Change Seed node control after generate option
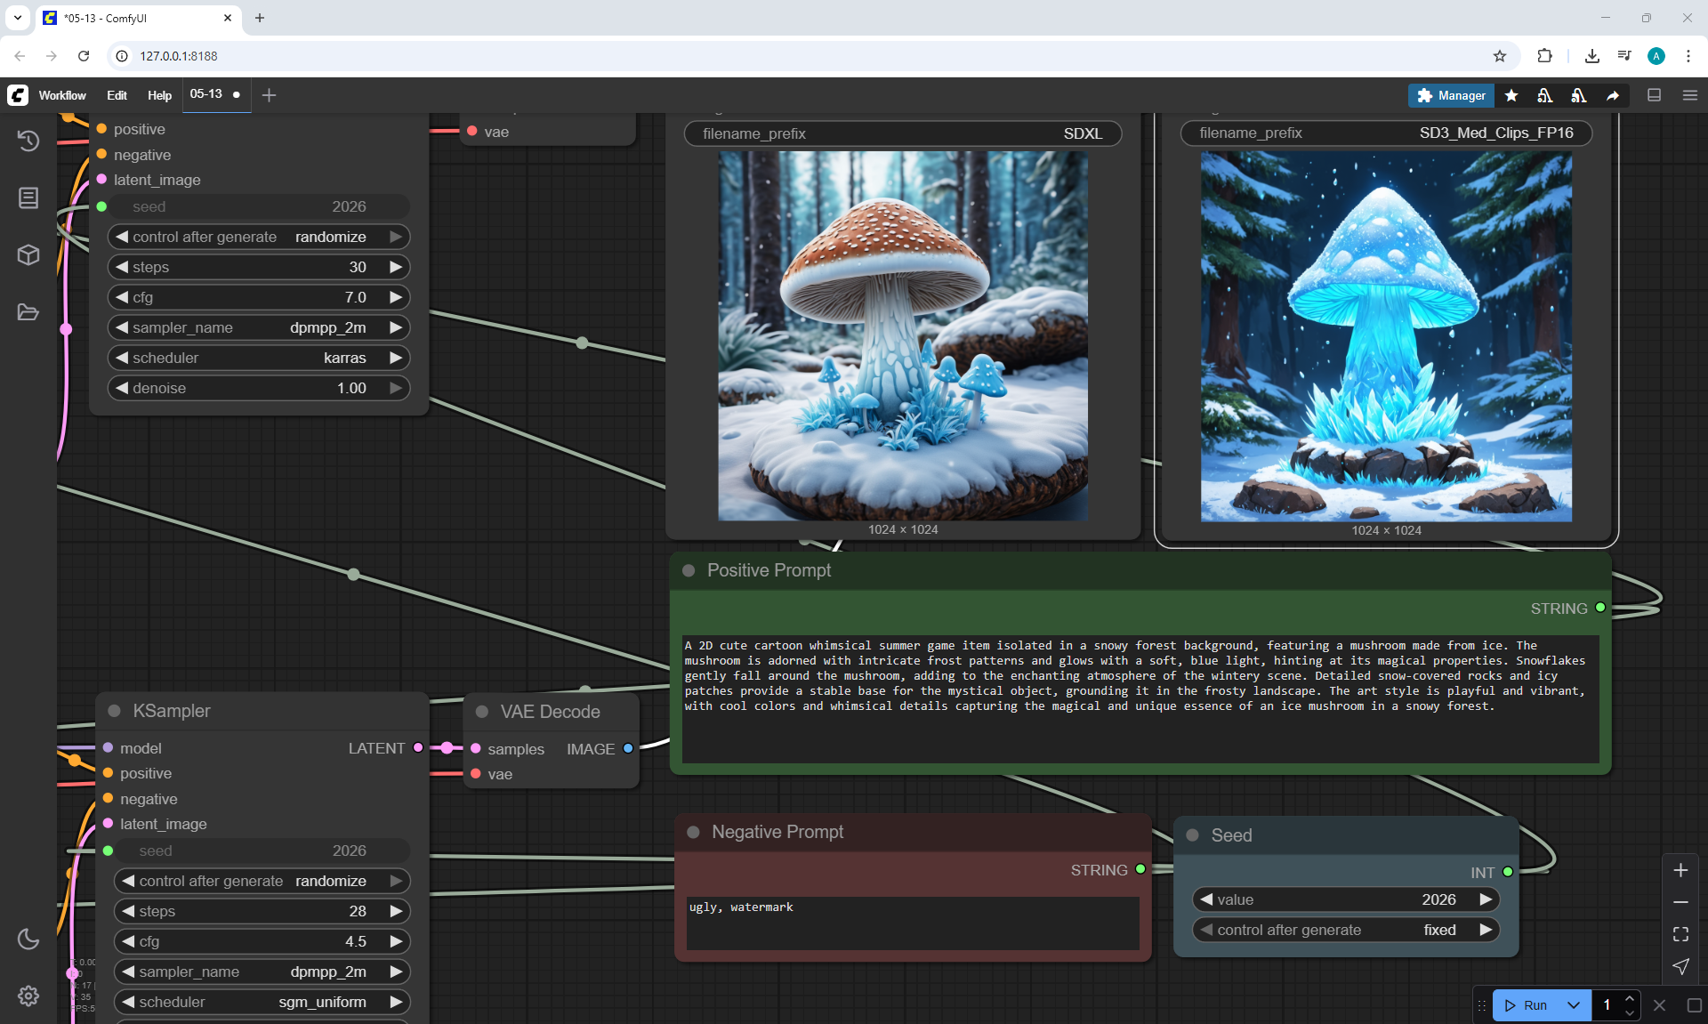Image resolution: width=1708 pixels, height=1024 pixels. tap(1345, 930)
